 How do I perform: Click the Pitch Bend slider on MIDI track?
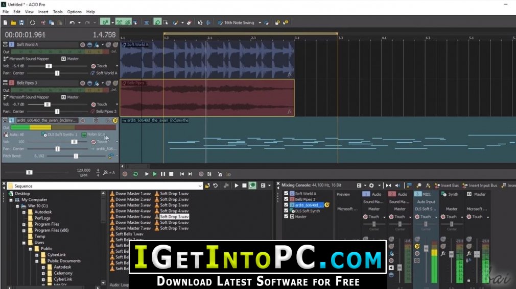pos(76,156)
